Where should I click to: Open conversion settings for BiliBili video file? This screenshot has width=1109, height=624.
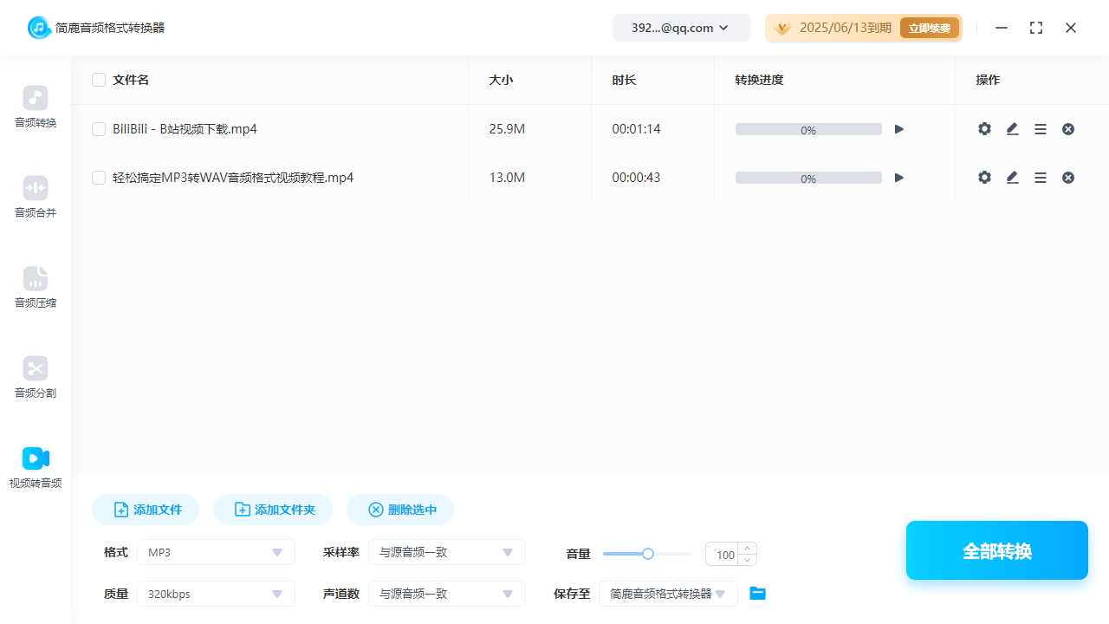point(984,128)
